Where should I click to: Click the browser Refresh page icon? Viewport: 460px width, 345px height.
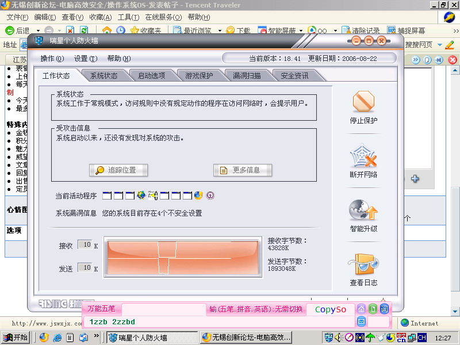coord(84,30)
